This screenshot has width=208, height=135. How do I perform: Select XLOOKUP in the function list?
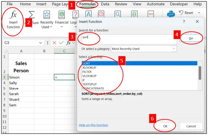click(139, 68)
